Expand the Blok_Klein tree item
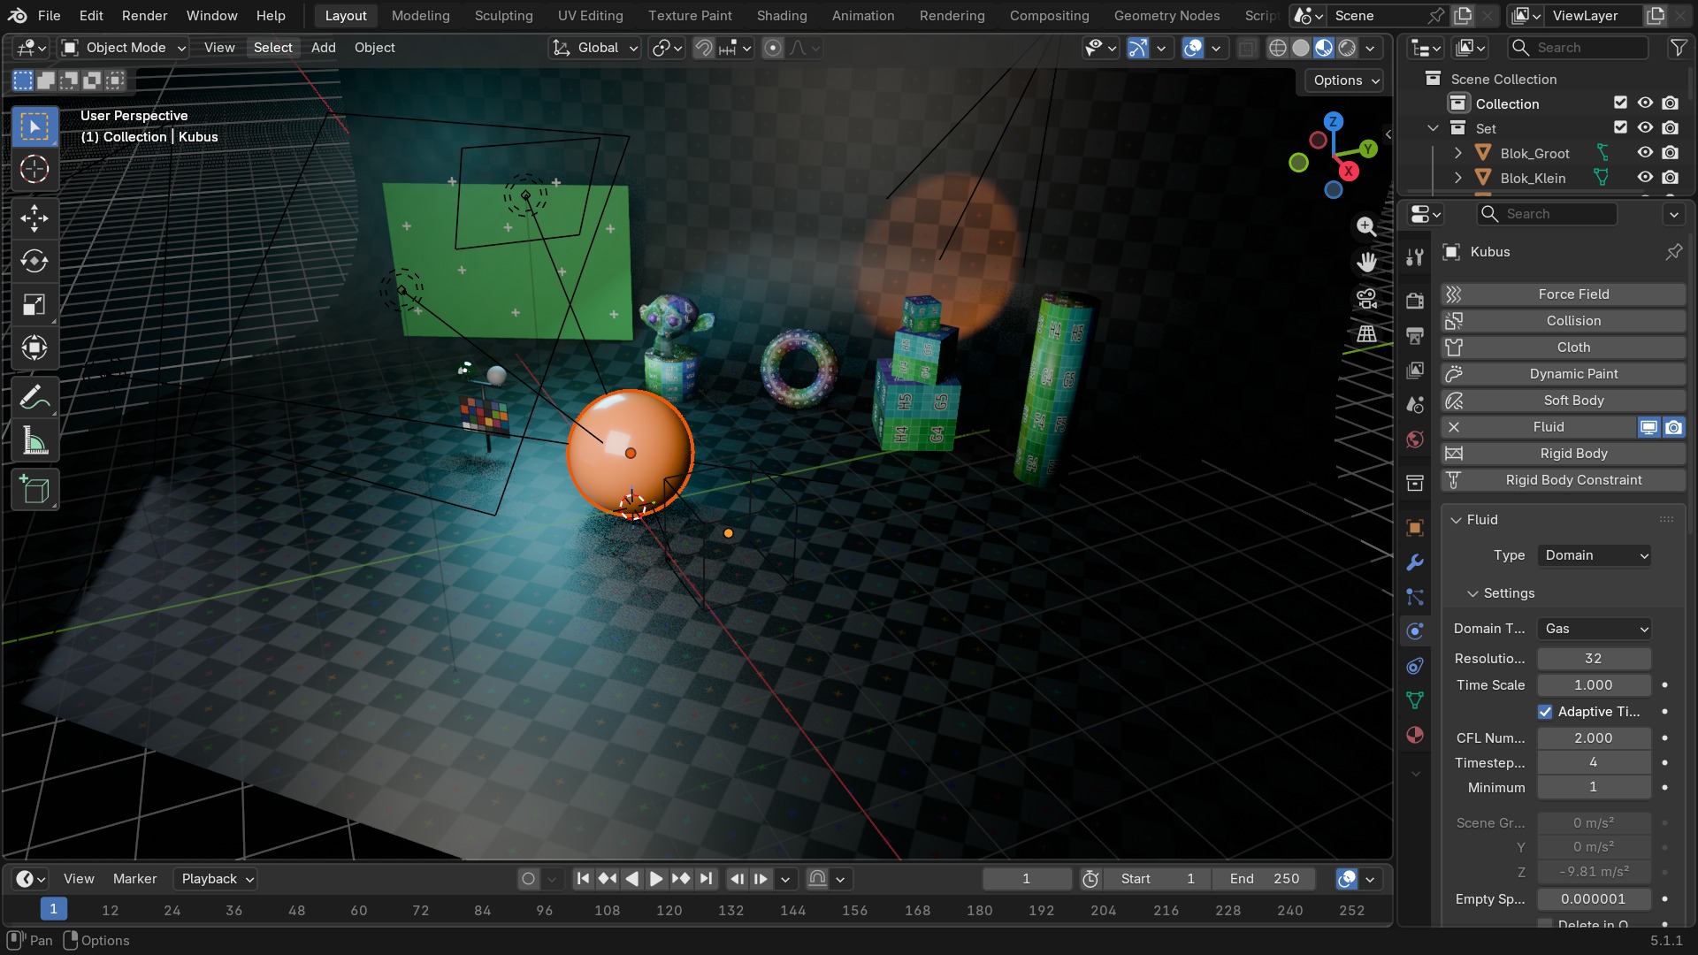The image size is (1698, 955). pos(1457,178)
